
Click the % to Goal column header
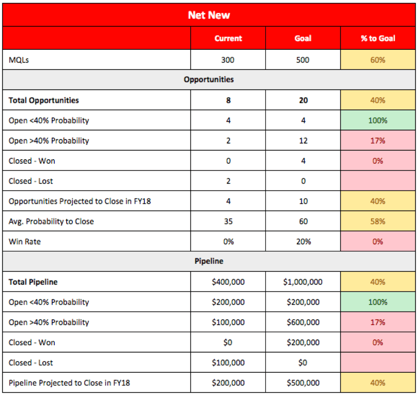coord(378,38)
